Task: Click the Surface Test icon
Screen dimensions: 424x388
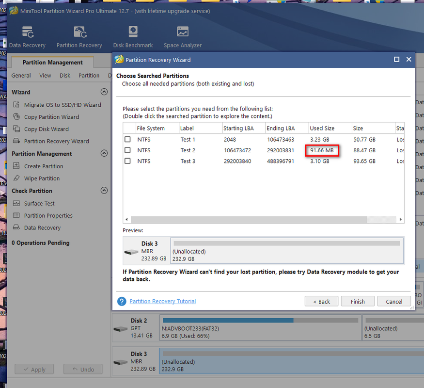Action: pyautogui.click(x=16, y=203)
